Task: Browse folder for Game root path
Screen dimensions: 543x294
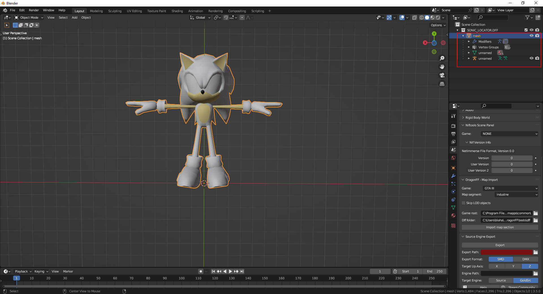Action: point(536,213)
